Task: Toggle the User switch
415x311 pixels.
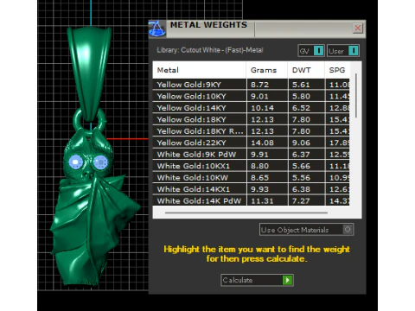Action: pyautogui.click(x=343, y=51)
